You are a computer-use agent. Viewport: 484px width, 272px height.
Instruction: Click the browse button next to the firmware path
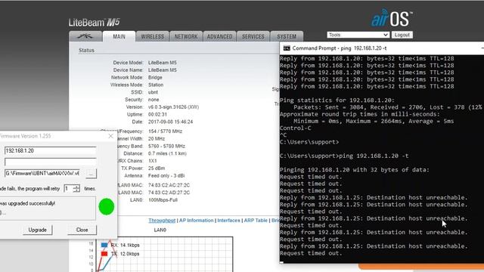coord(91,174)
